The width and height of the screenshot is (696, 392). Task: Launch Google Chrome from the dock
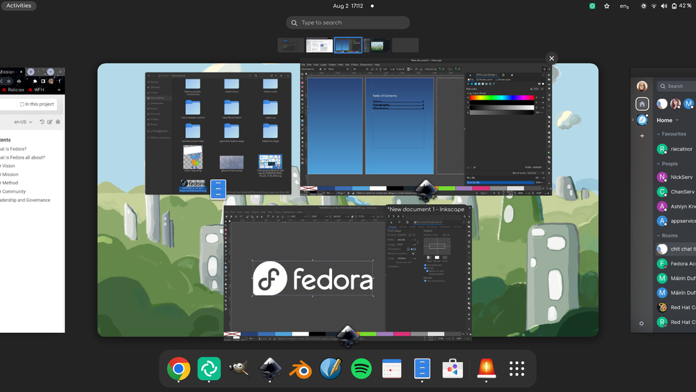(178, 369)
